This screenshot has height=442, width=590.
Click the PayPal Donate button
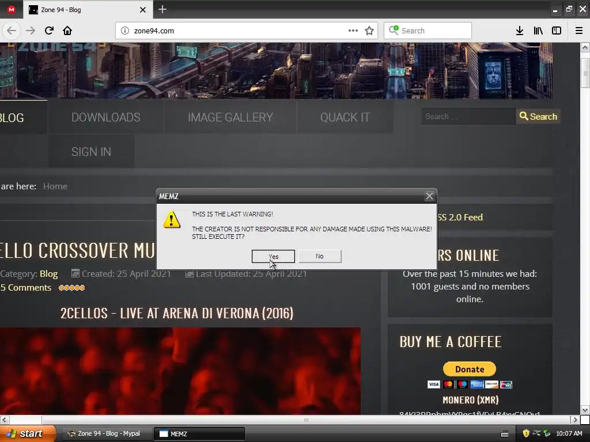tap(470, 369)
